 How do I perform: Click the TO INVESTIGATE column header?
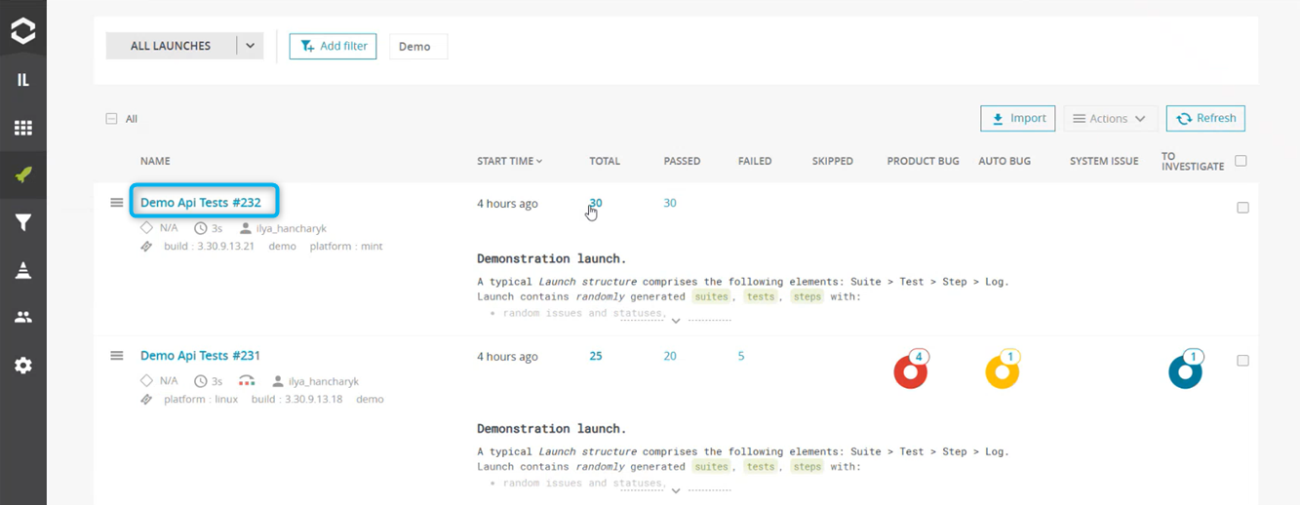pos(1193,162)
